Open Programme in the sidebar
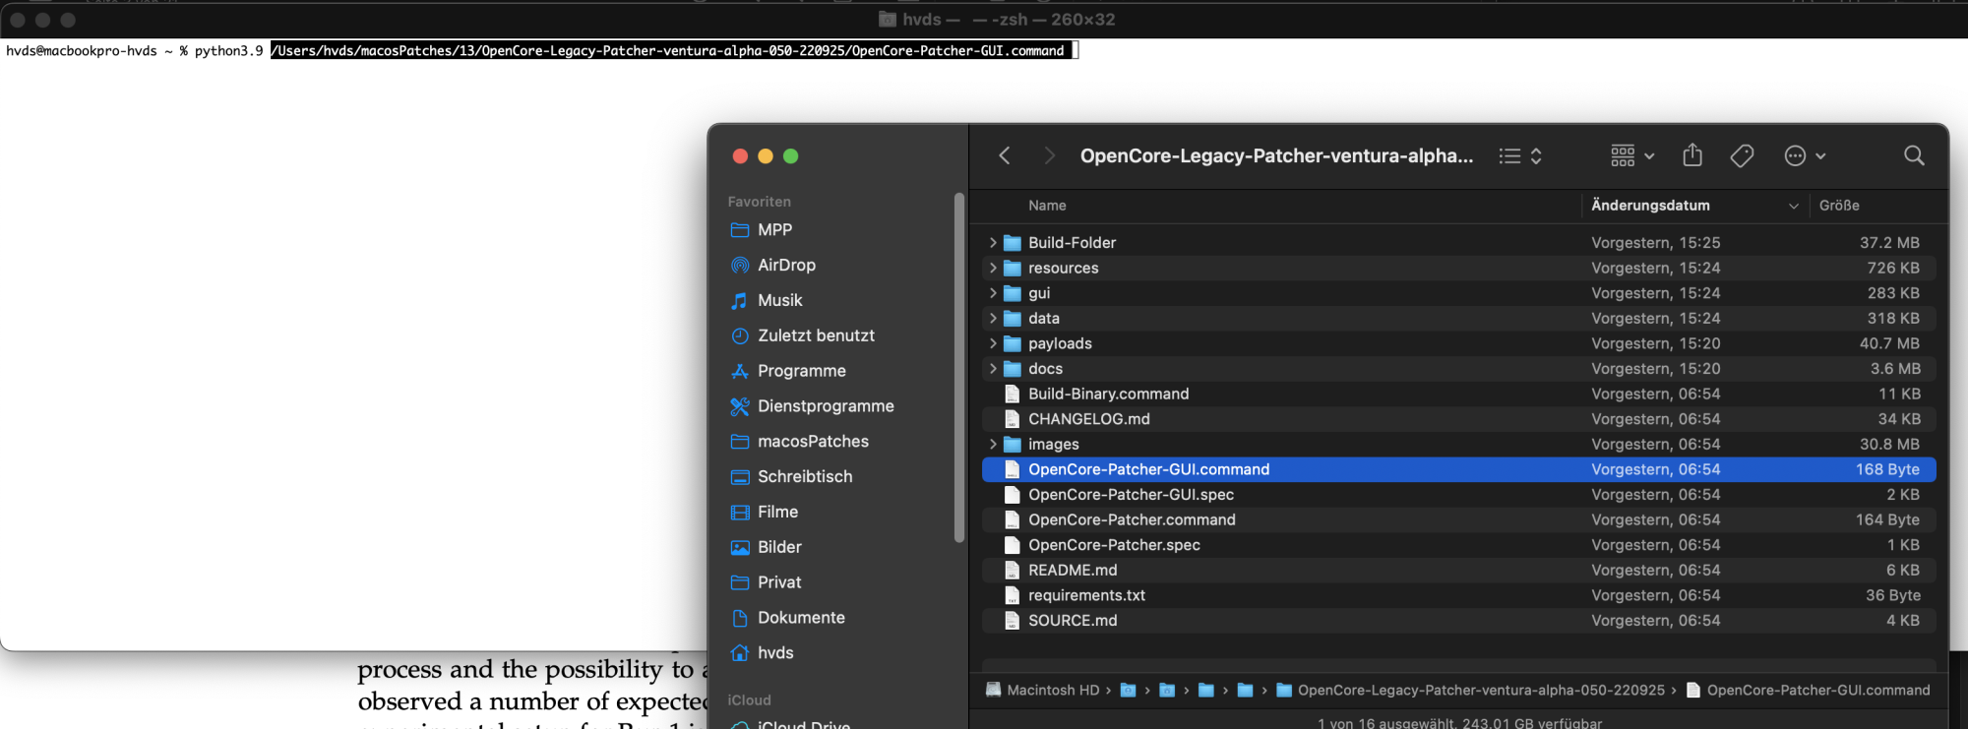The image size is (1968, 729). pyautogui.click(x=801, y=371)
